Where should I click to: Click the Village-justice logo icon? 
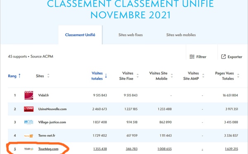pyautogui.click(x=29, y=122)
